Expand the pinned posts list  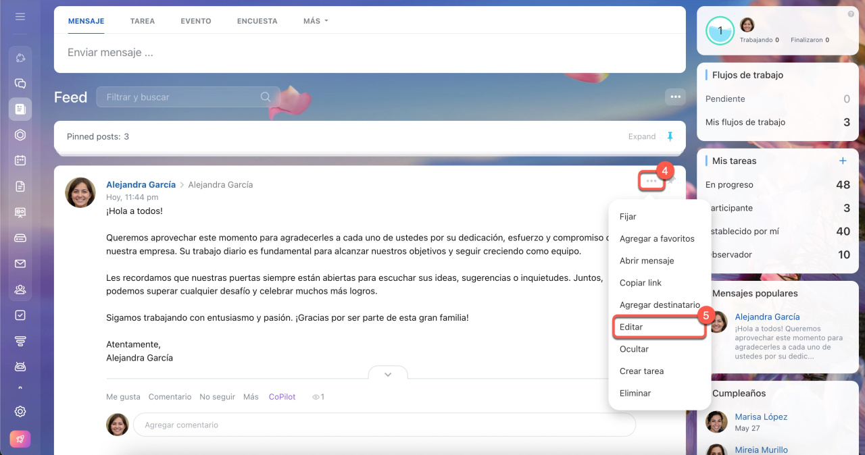(641, 136)
